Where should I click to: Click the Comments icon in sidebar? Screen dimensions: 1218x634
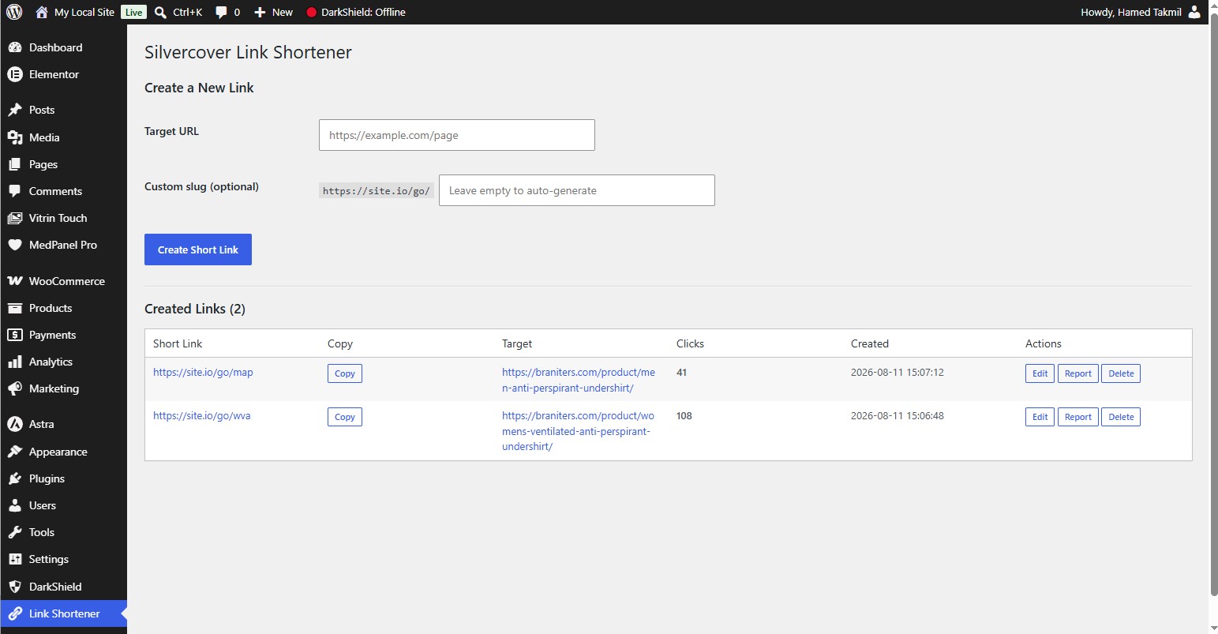point(14,191)
